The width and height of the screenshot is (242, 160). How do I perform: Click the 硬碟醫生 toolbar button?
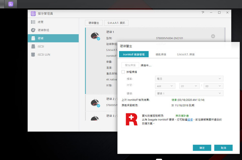click(x=94, y=23)
